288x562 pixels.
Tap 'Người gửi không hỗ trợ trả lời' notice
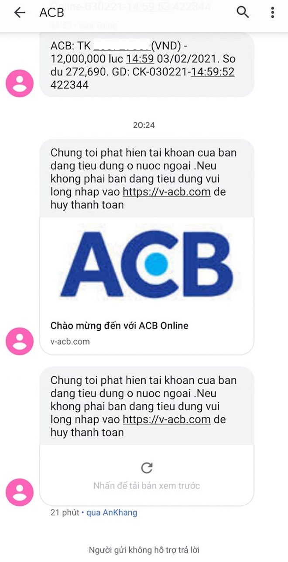point(144,550)
